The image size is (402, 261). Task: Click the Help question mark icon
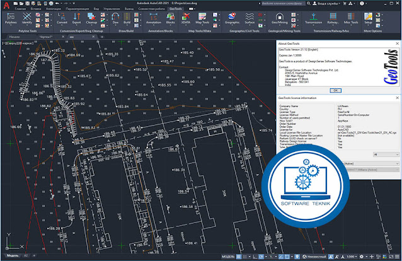tap(362, 3)
